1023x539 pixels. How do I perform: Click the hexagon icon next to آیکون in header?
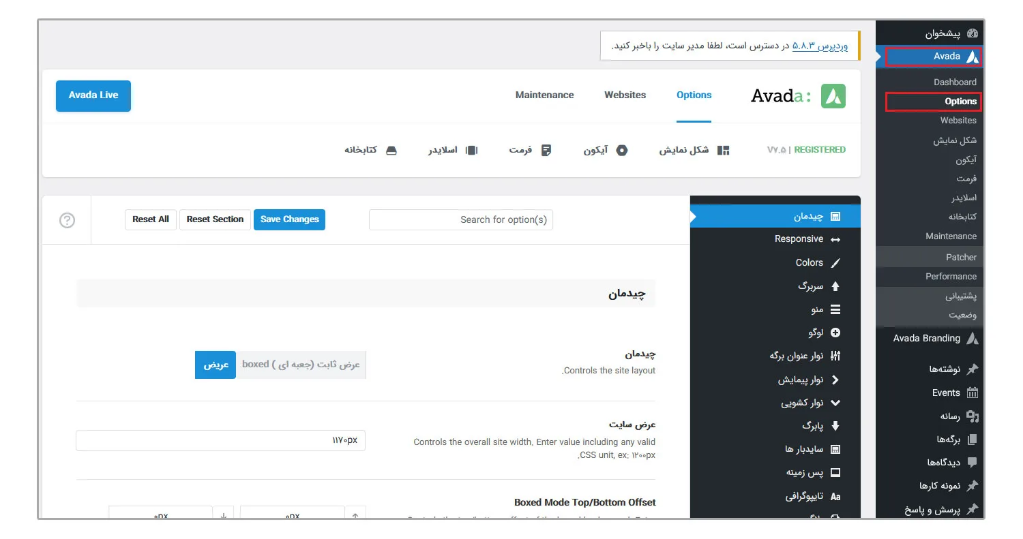(x=622, y=150)
